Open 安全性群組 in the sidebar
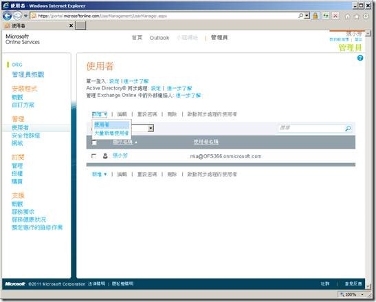This screenshot has width=376, height=302. [x=25, y=136]
